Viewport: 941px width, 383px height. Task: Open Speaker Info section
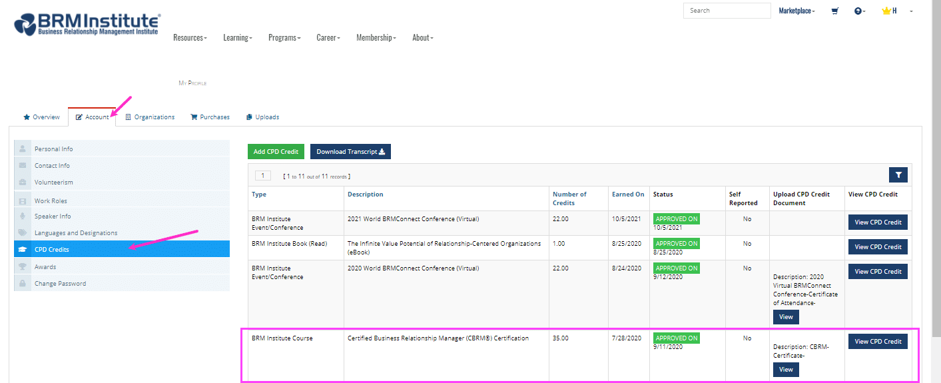coord(122,216)
